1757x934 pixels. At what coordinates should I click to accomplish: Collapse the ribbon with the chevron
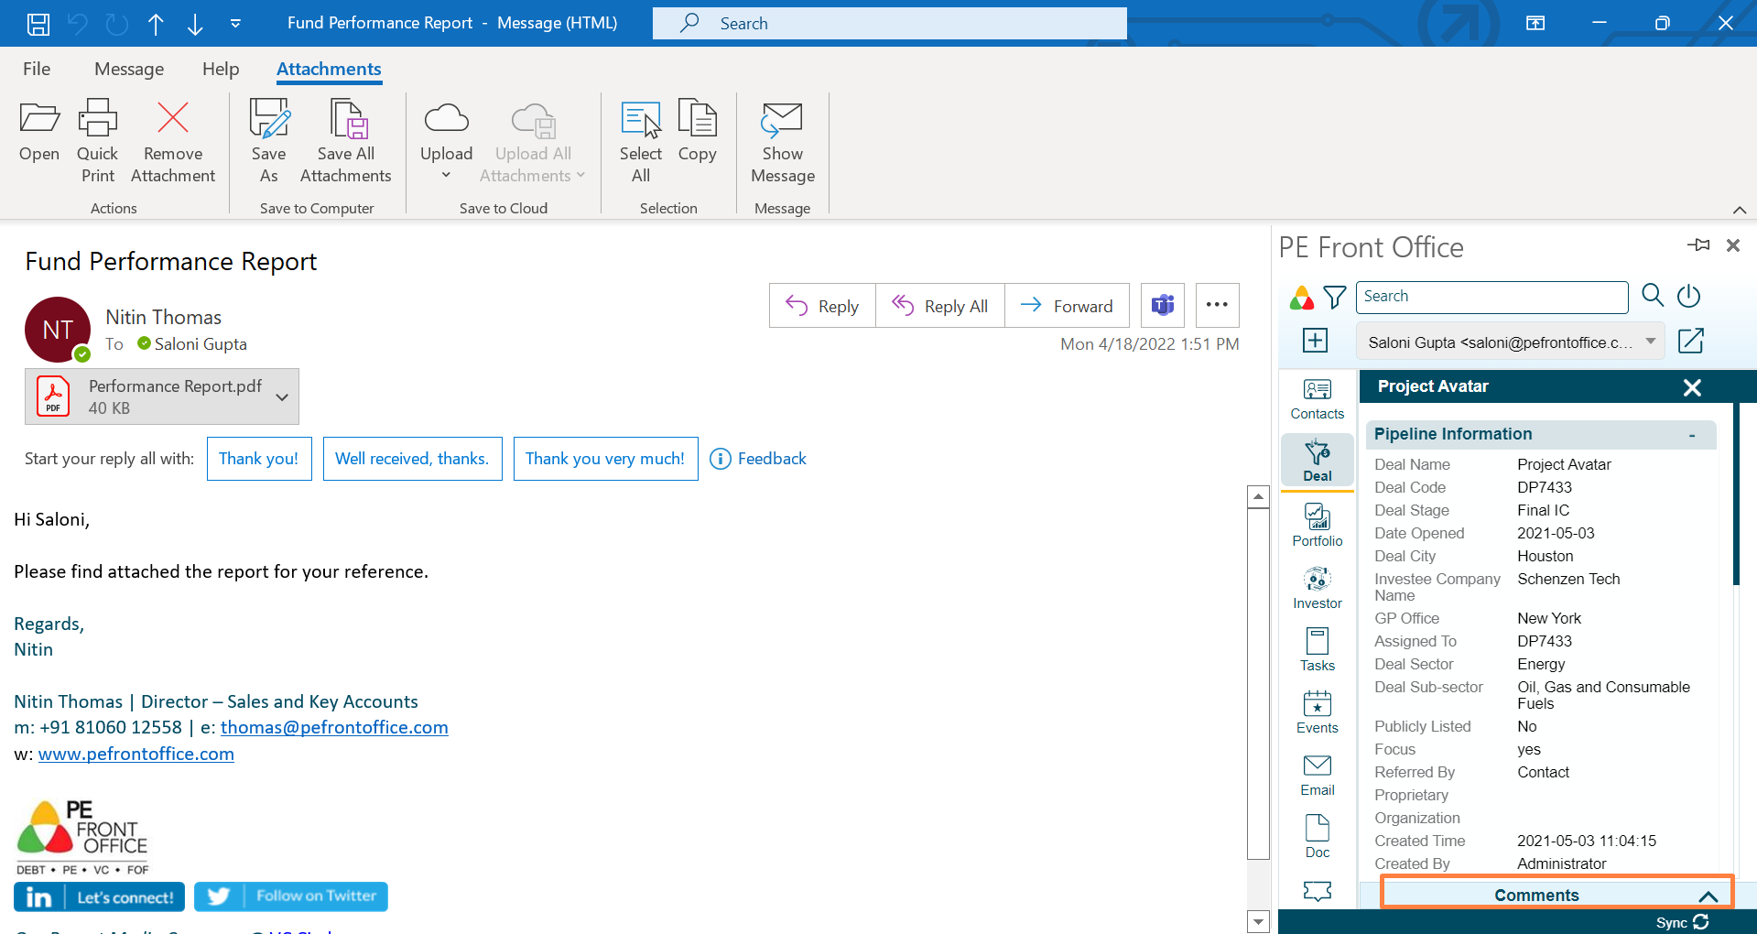point(1740,210)
